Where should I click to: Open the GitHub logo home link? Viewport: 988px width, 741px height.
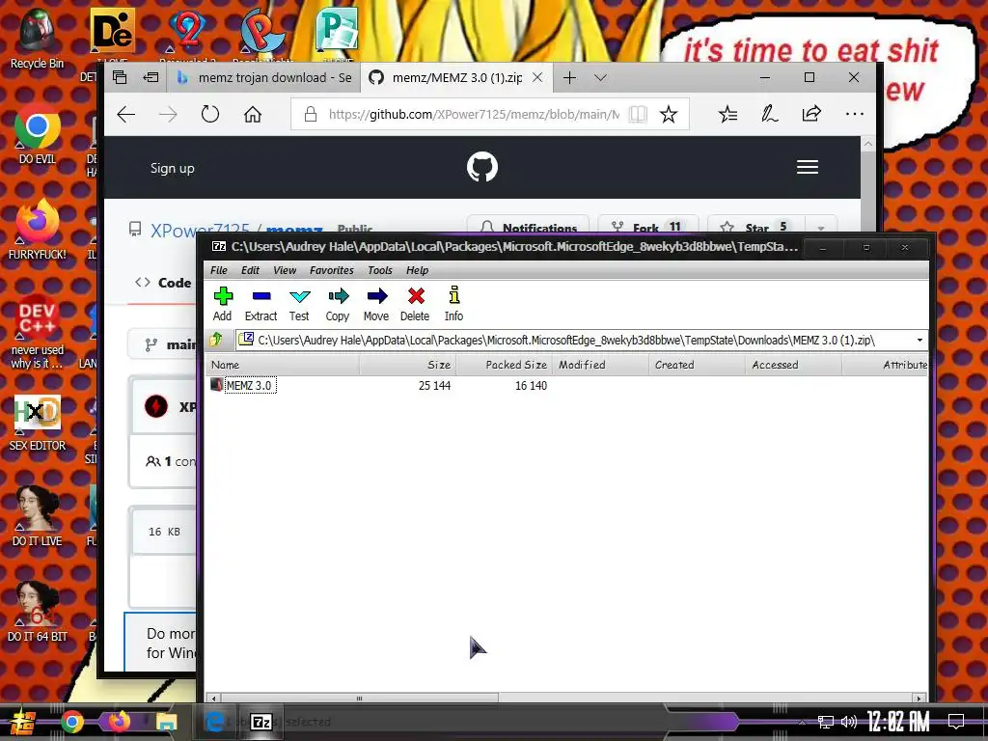(x=482, y=167)
